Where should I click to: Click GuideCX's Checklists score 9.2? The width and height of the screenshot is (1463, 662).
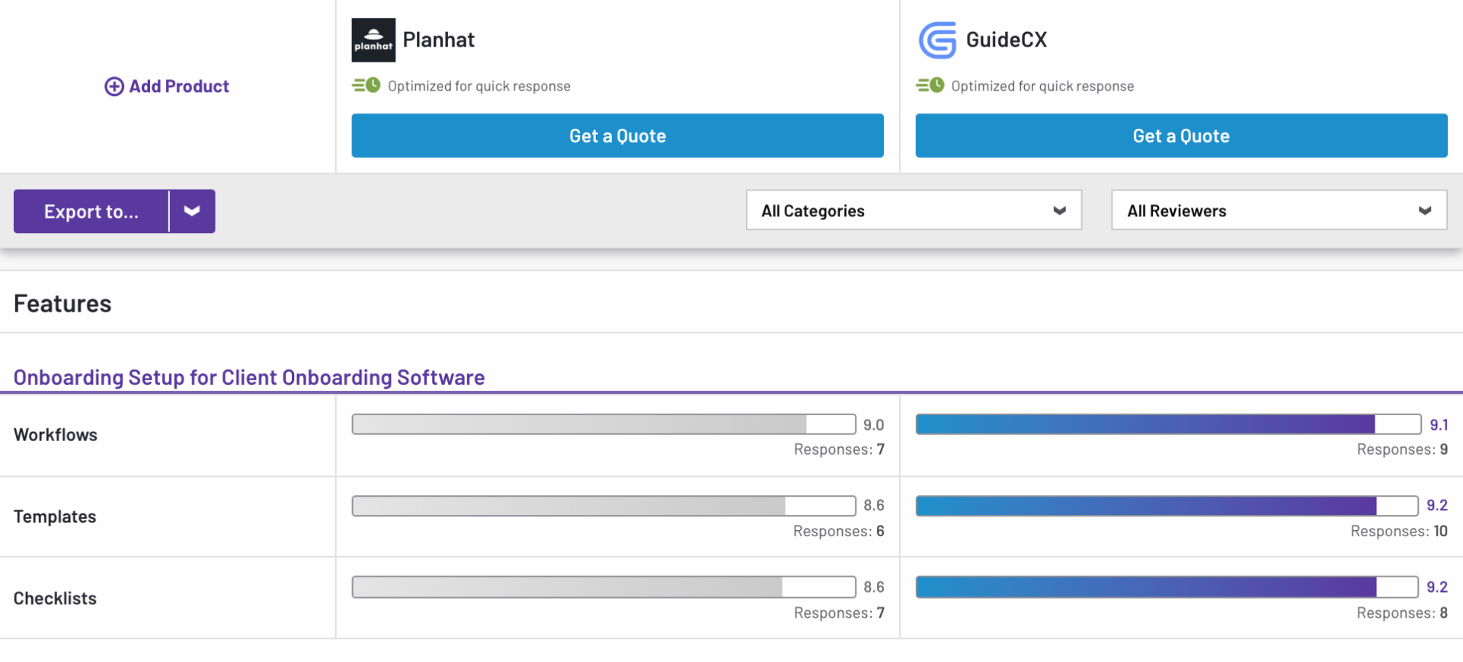click(x=1437, y=587)
